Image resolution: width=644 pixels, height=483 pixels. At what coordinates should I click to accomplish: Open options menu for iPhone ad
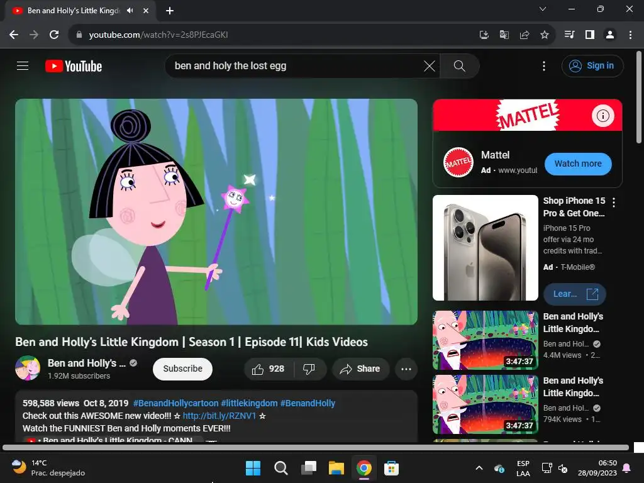(614, 202)
